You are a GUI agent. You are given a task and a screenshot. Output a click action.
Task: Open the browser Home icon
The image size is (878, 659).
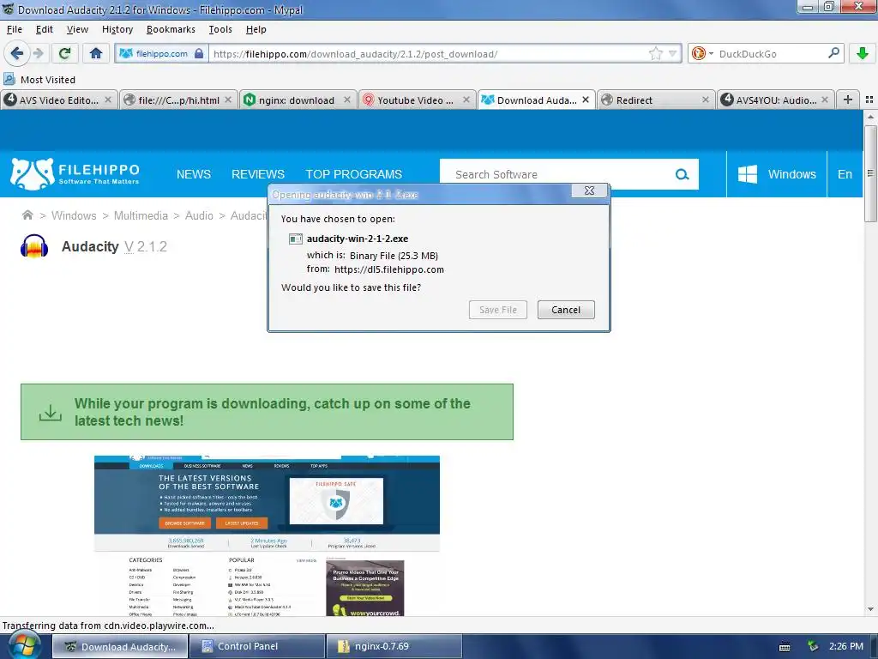96,53
